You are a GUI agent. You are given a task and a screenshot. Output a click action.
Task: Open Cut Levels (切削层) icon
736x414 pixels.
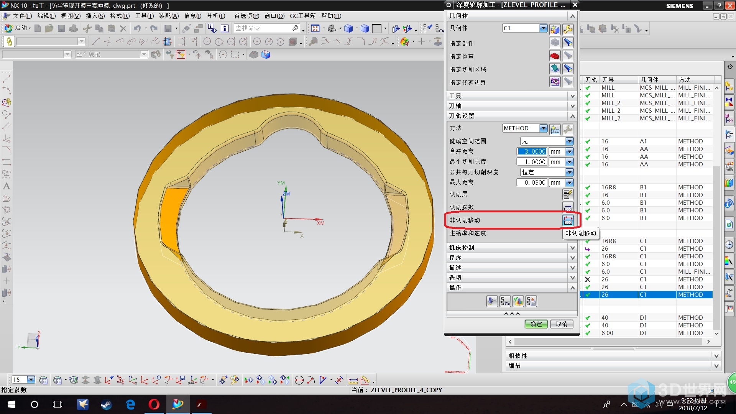(568, 194)
